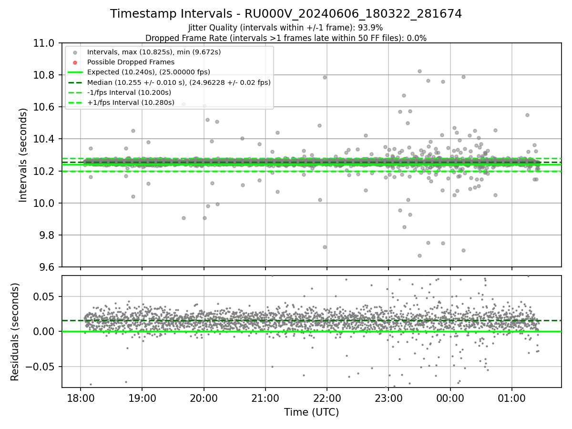This screenshot has width=572, height=429.
Task: Click the 'Dropped Frame Rate' subtitle line
Action: click(x=286, y=38)
